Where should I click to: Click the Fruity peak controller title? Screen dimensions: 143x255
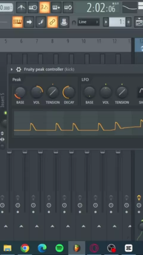pos(49,69)
